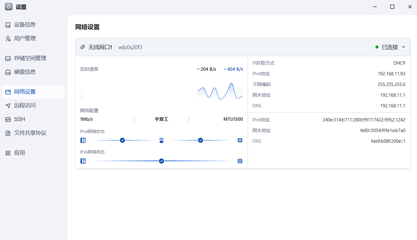
Task: Click the applications grid icon
Action: tap(8, 153)
